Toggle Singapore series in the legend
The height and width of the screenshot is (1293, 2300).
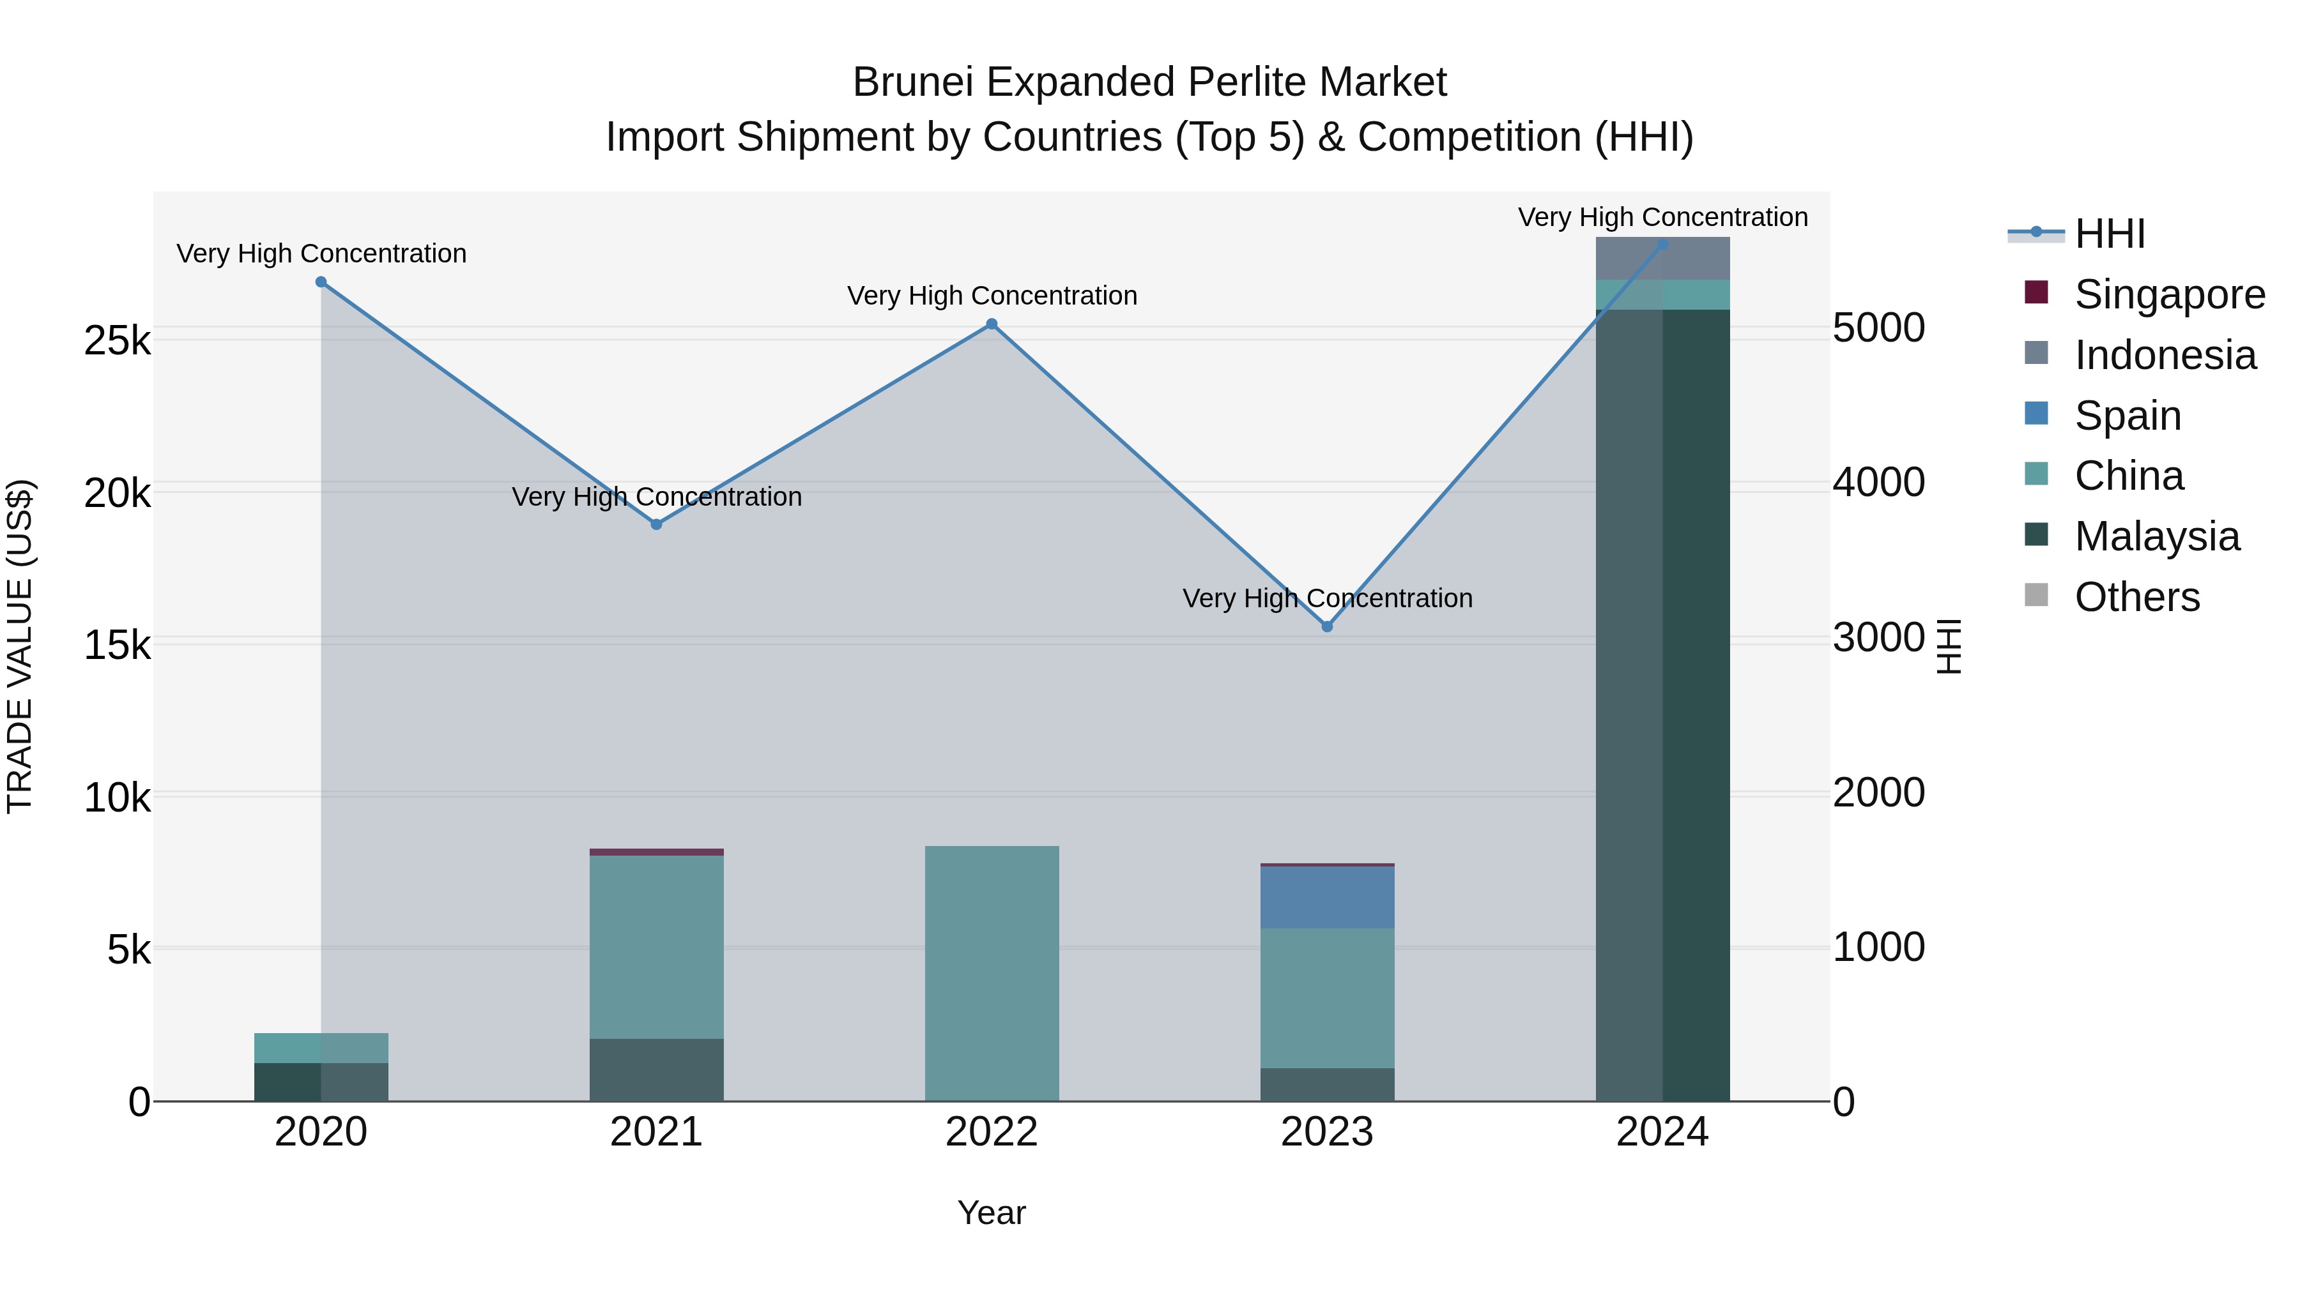[2145, 294]
